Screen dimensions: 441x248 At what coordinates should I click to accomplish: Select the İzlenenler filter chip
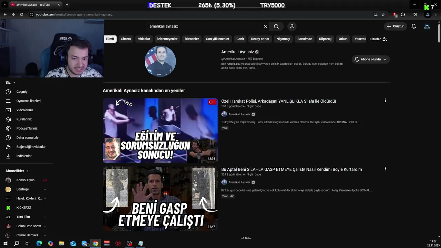[x=192, y=39]
